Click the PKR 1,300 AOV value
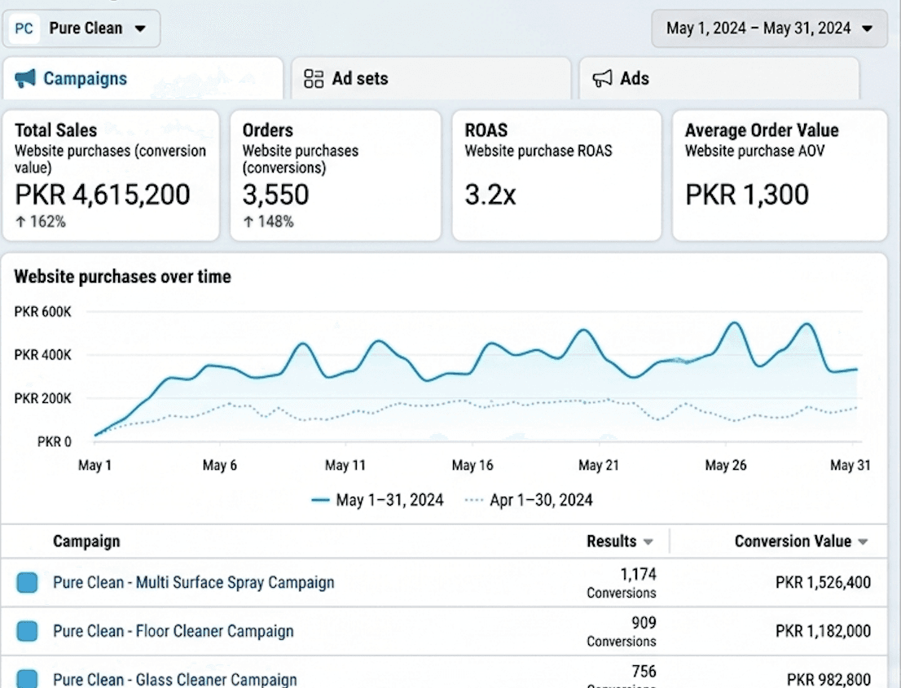Image resolution: width=901 pixels, height=688 pixels. [747, 195]
